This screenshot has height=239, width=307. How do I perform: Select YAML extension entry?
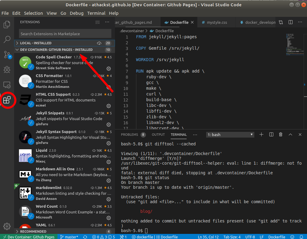64,225
